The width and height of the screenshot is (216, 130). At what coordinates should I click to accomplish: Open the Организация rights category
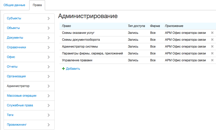[29, 77]
